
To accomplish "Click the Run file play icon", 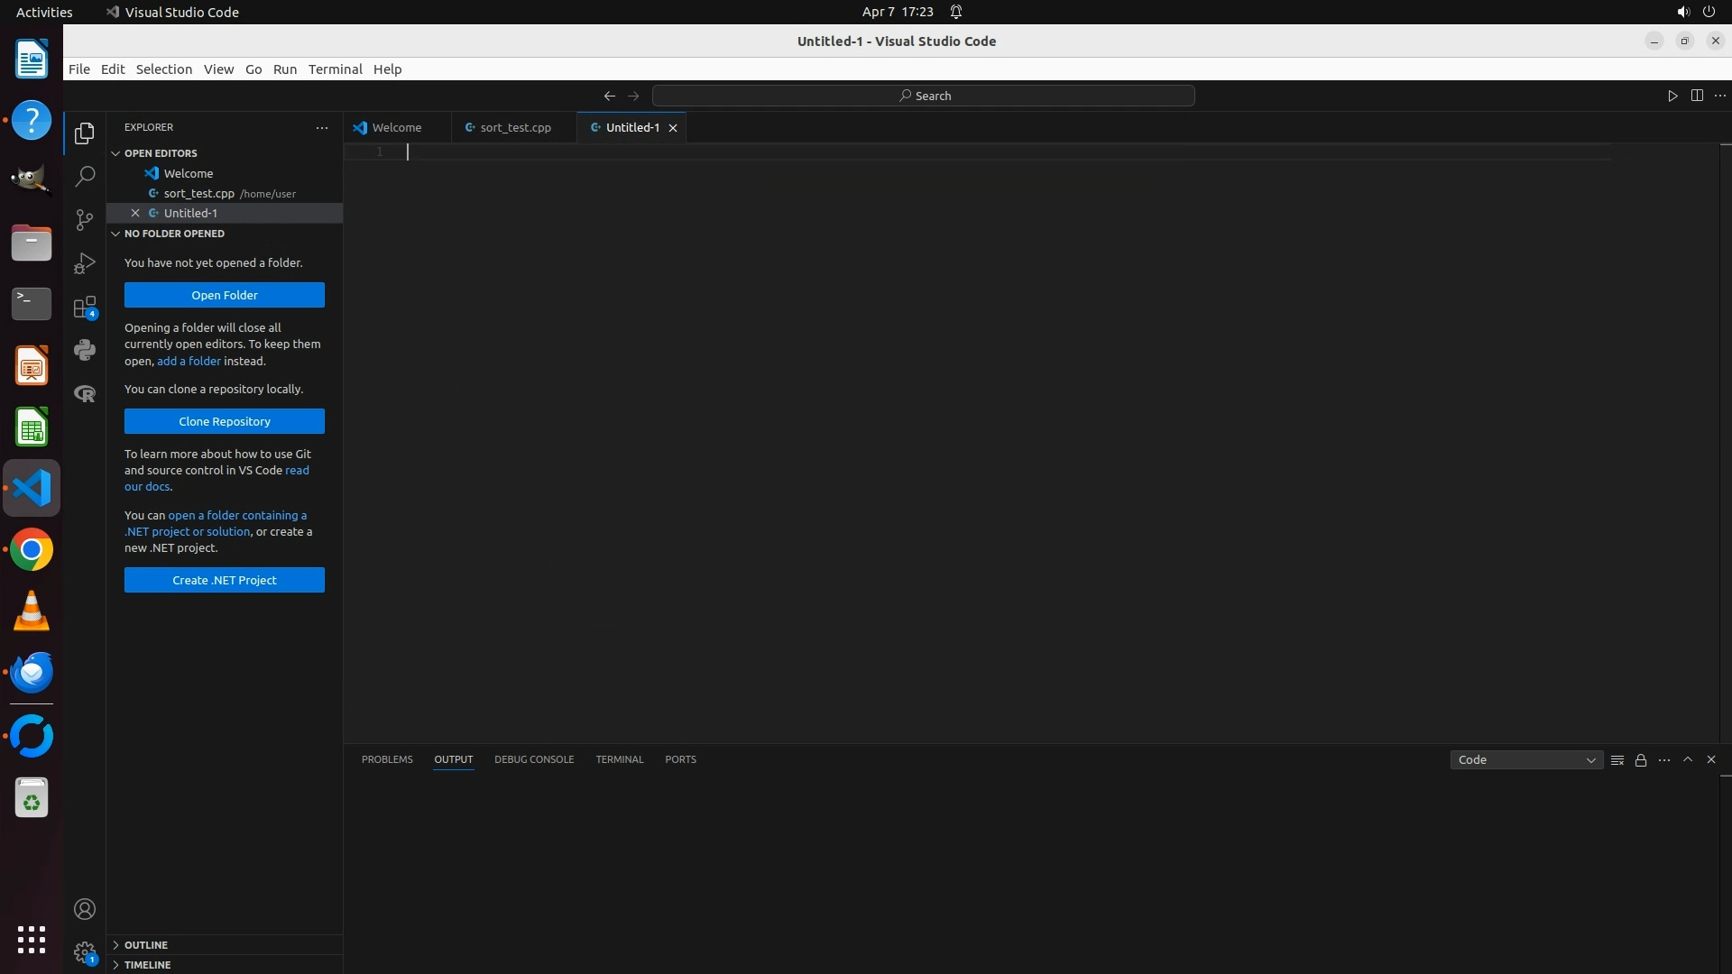I will coord(1672,96).
